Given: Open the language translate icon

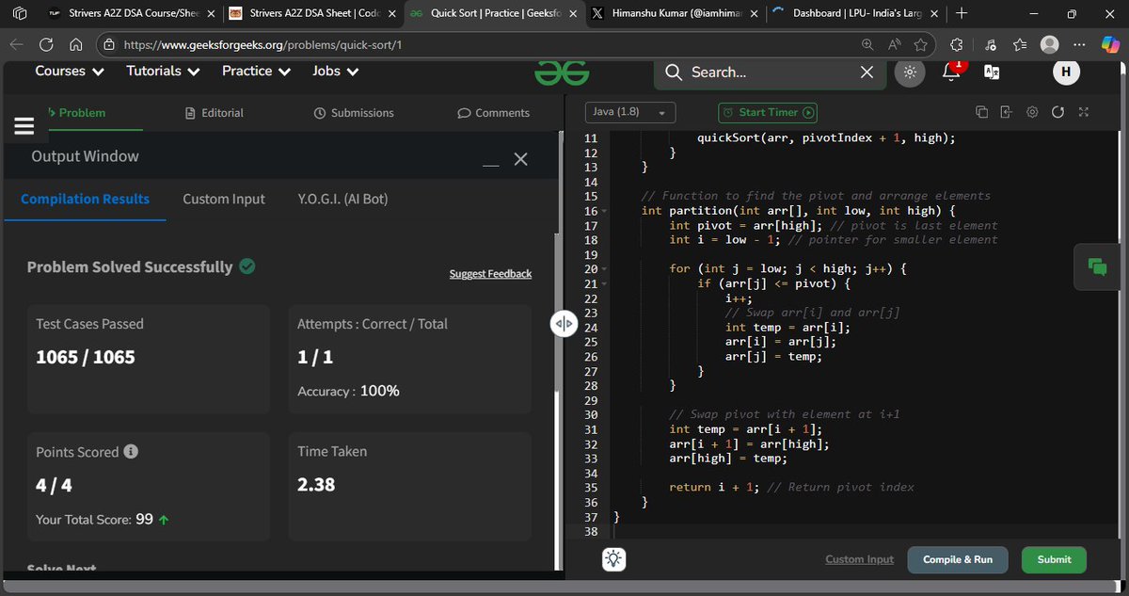Looking at the screenshot, I should (x=992, y=72).
